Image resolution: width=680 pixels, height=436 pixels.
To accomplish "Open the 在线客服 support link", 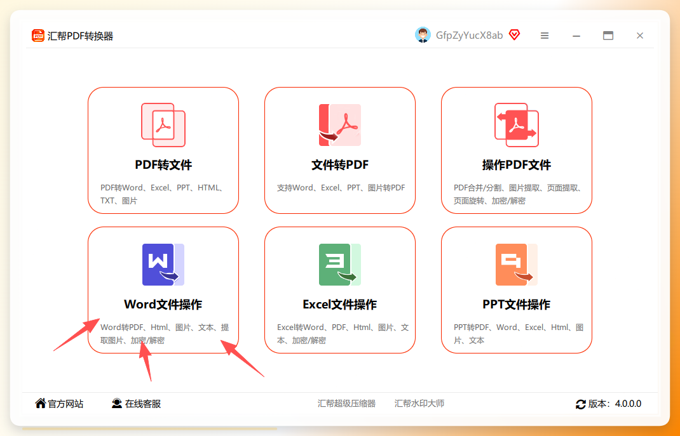I will pyautogui.click(x=143, y=404).
